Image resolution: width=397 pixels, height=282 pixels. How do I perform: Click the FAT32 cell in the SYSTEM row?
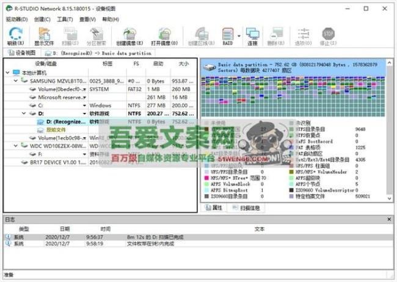(x=135, y=89)
